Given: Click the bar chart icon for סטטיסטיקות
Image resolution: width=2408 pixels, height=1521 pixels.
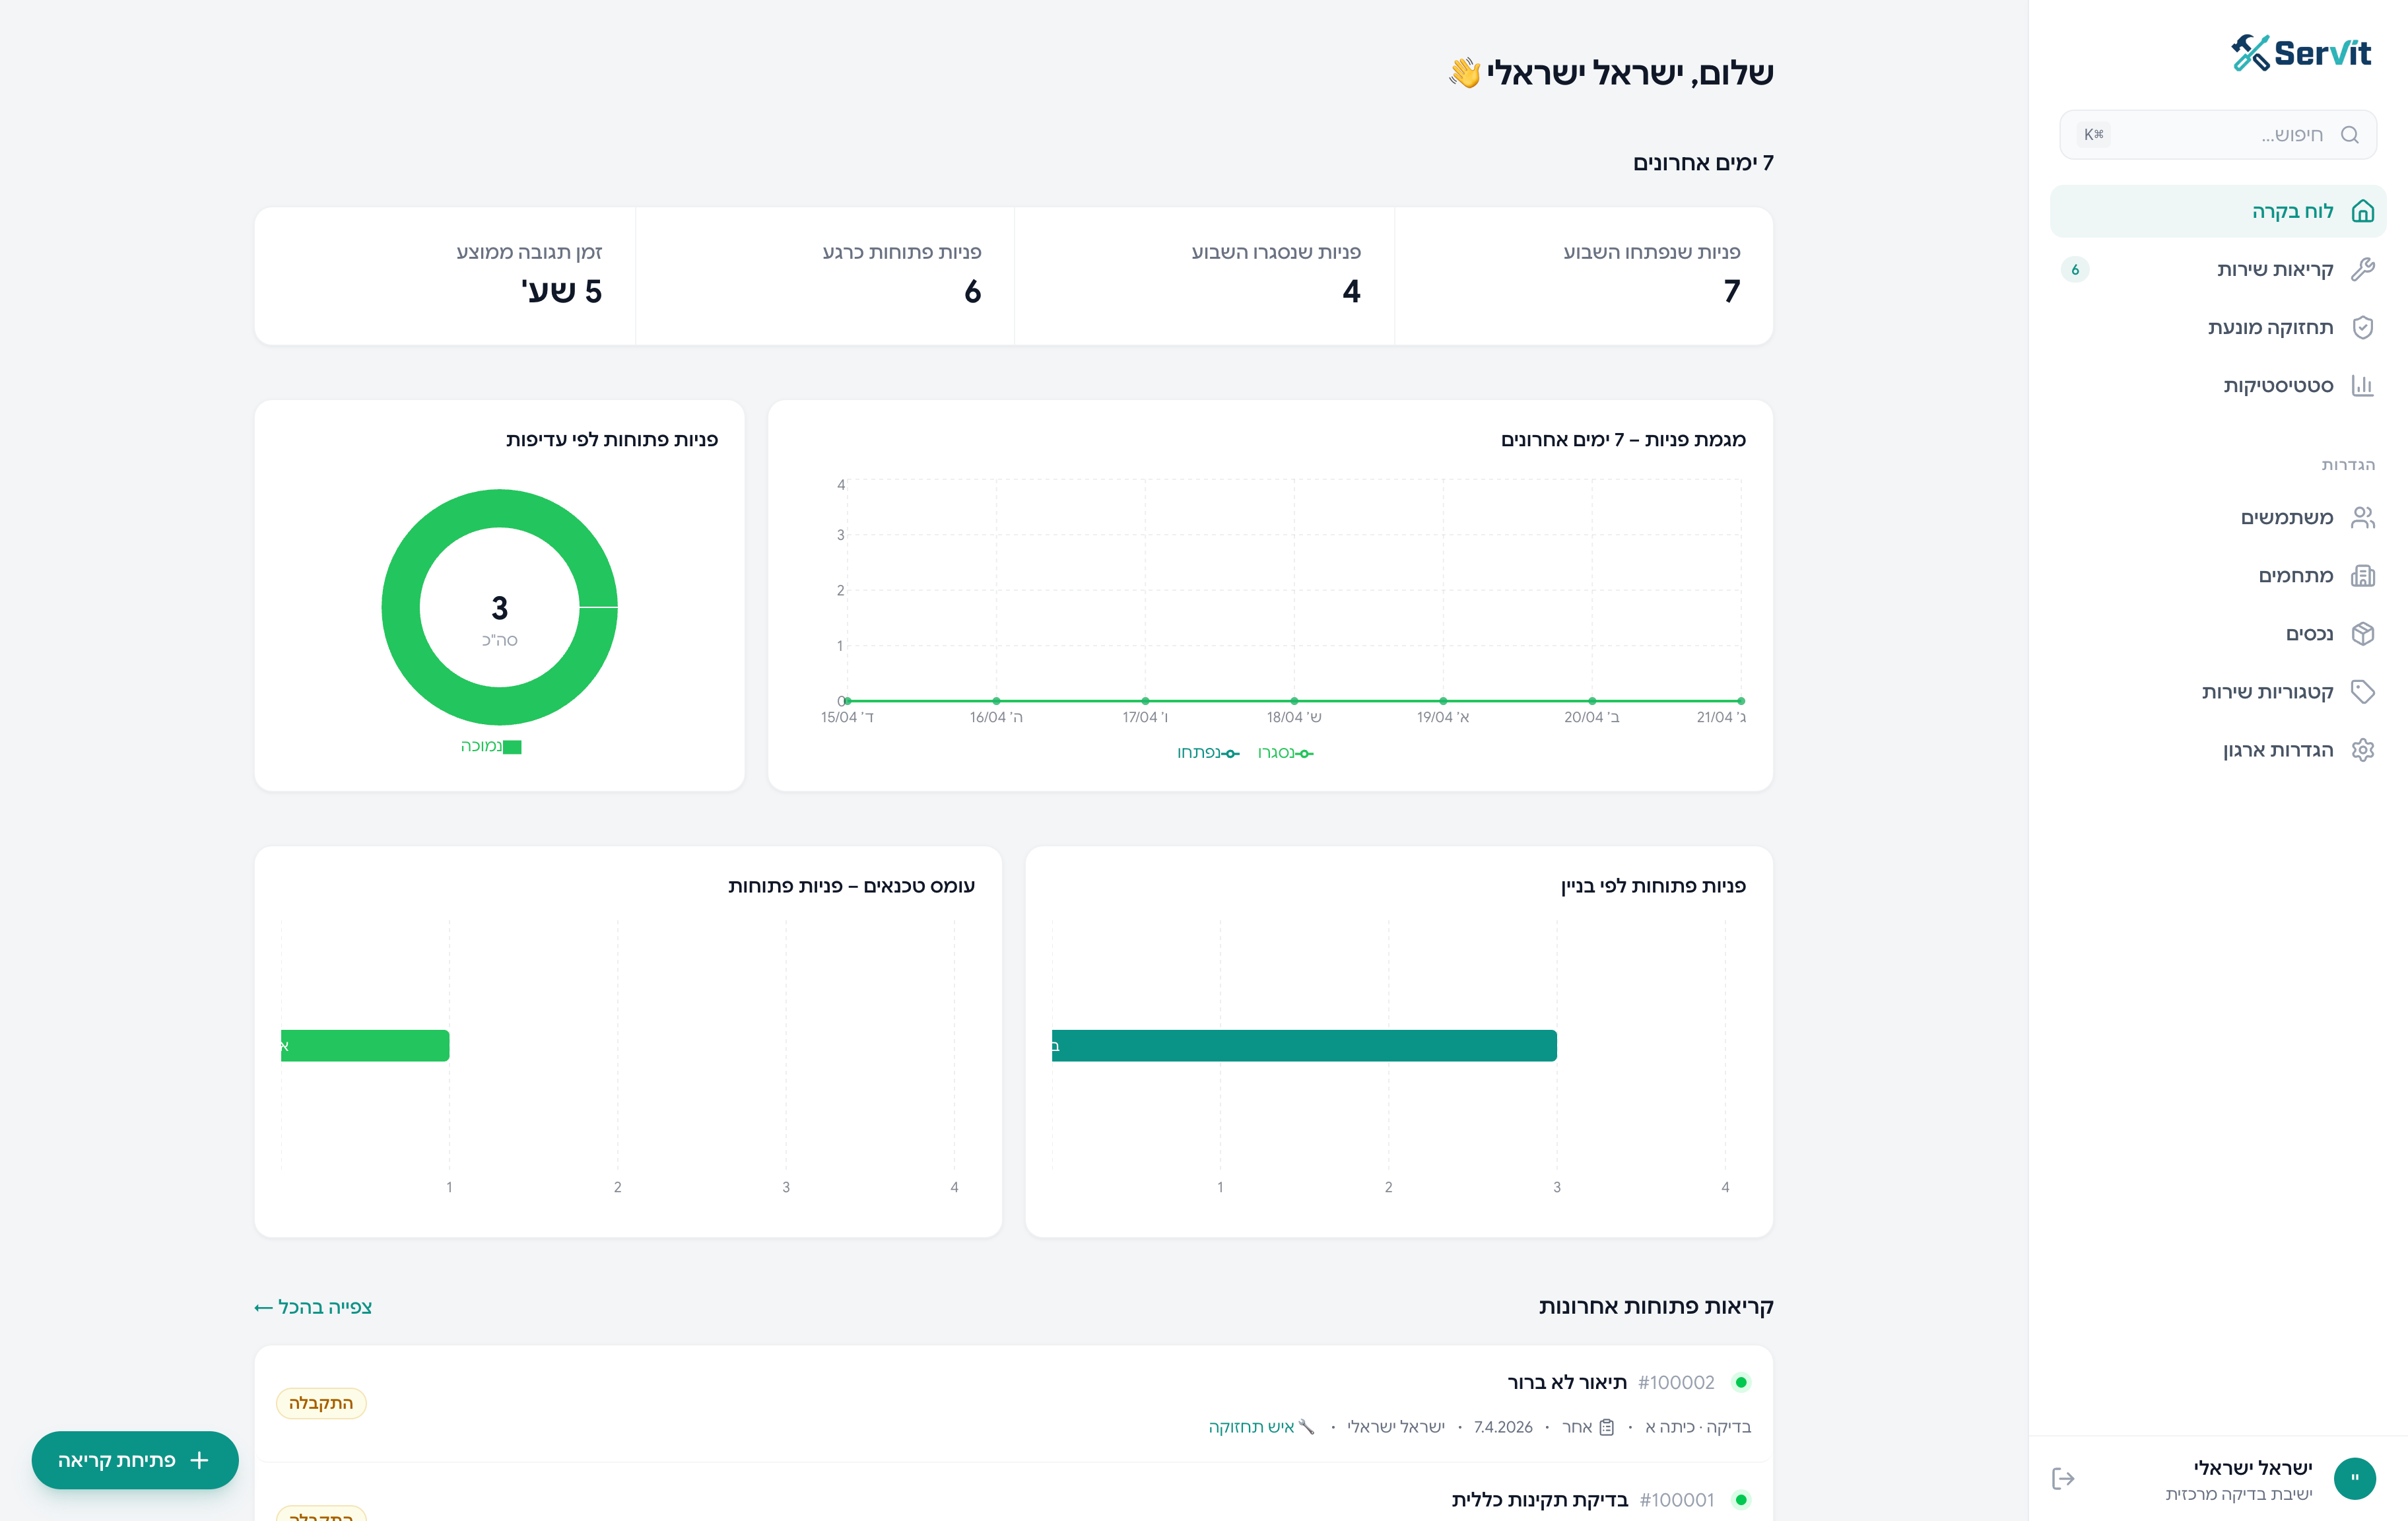Looking at the screenshot, I should tap(2362, 385).
